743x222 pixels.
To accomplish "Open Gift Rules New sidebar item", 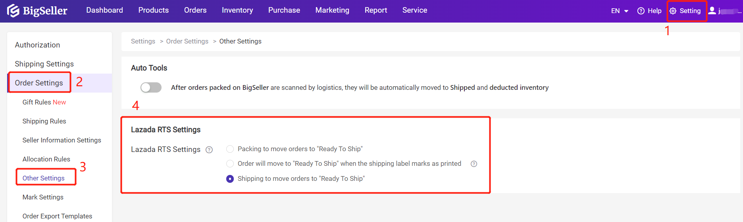I will coord(44,102).
